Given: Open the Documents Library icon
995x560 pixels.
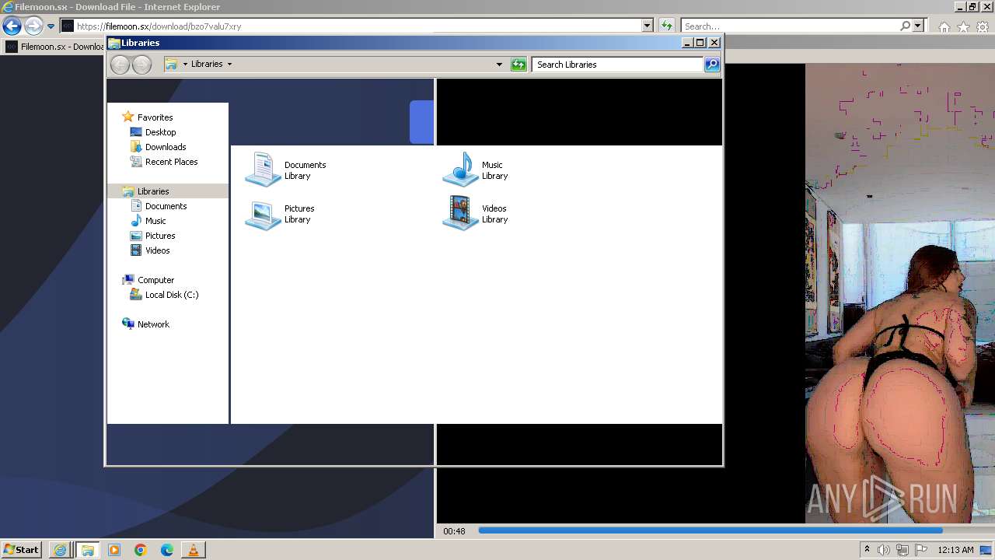Looking at the screenshot, I should coord(286,170).
